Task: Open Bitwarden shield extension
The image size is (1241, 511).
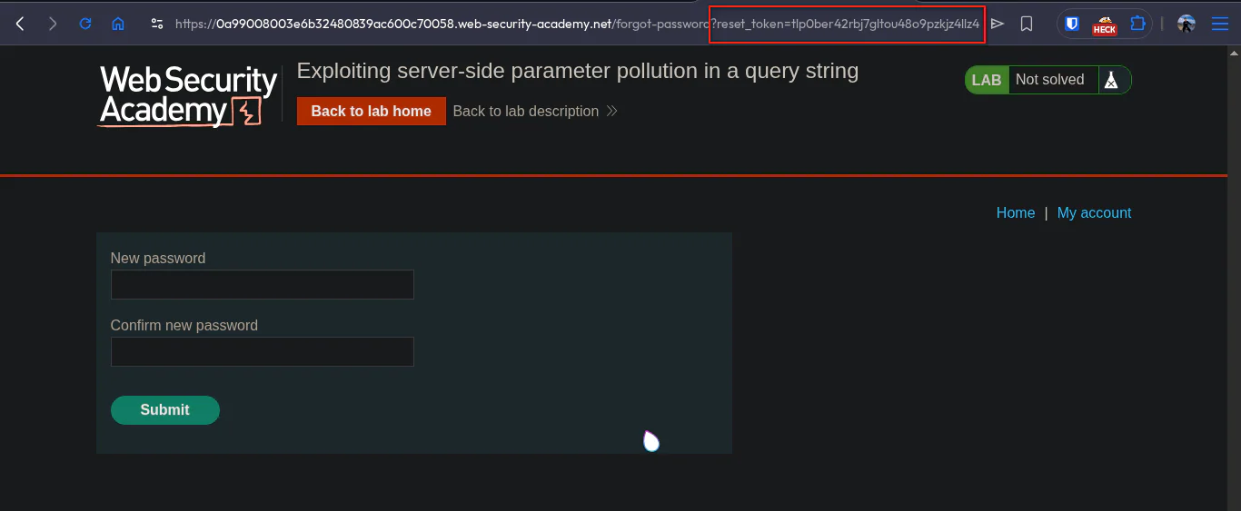Action: [1072, 24]
